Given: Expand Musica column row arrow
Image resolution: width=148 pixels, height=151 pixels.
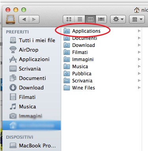Looking at the screenshot, I should (x=139, y=67).
